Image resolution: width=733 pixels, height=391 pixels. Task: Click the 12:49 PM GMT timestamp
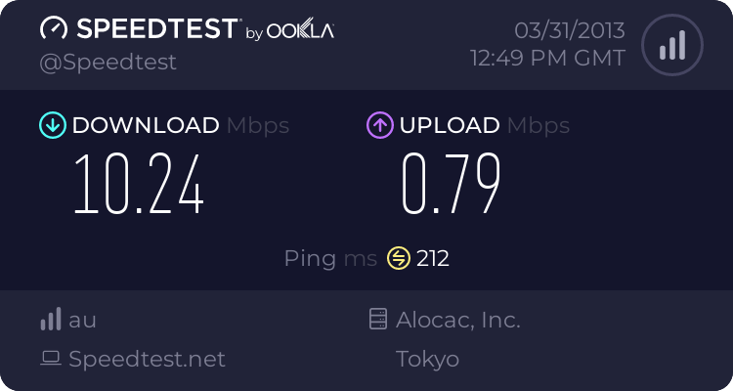click(x=547, y=58)
